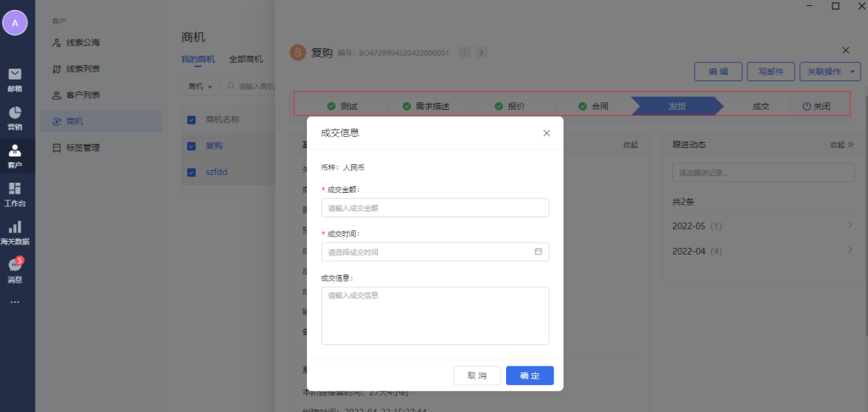
Task: Click the 取消 cancel button
Action: 477,376
